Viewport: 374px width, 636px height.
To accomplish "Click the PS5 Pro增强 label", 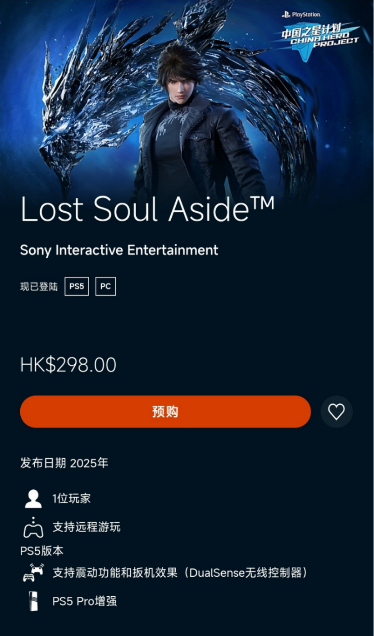I will [84, 601].
